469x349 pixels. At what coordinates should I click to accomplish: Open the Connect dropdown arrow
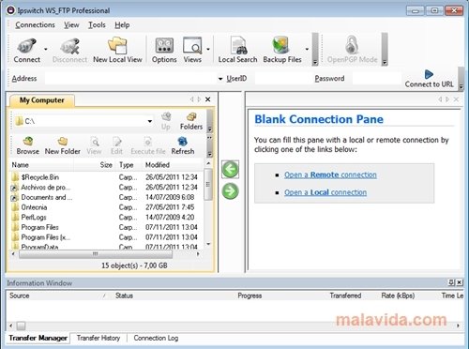[46, 49]
